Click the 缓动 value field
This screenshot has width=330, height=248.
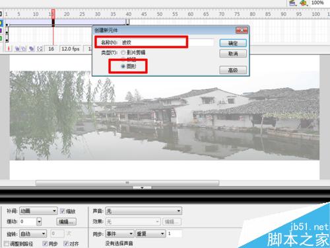(28, 222)
